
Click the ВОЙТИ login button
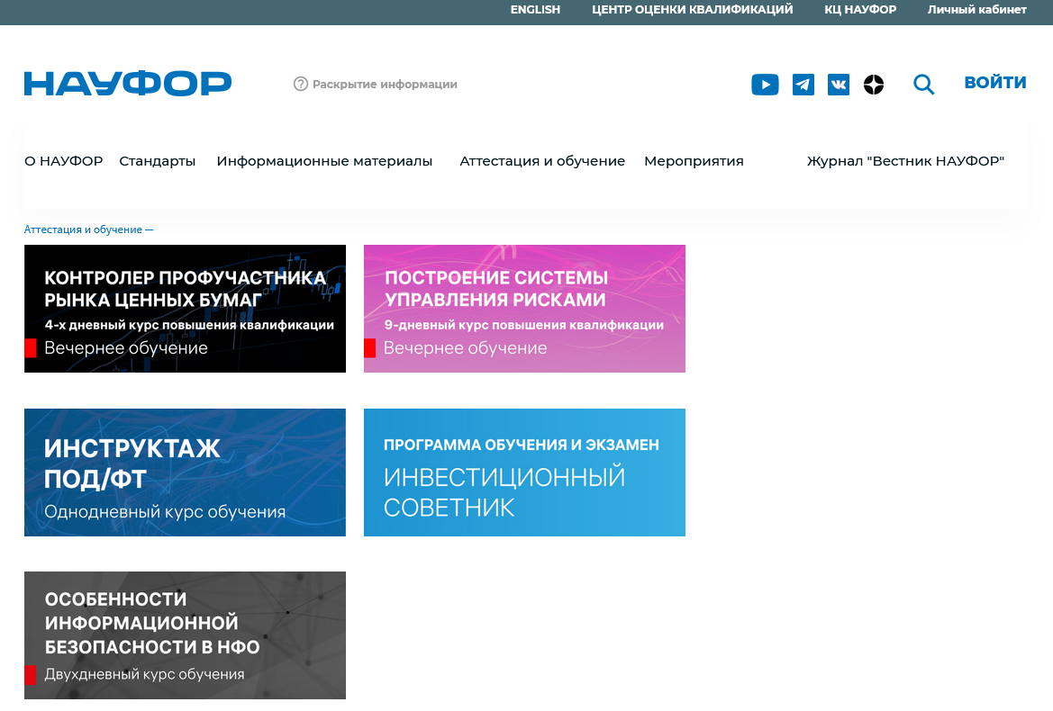(x=995, y=83)
